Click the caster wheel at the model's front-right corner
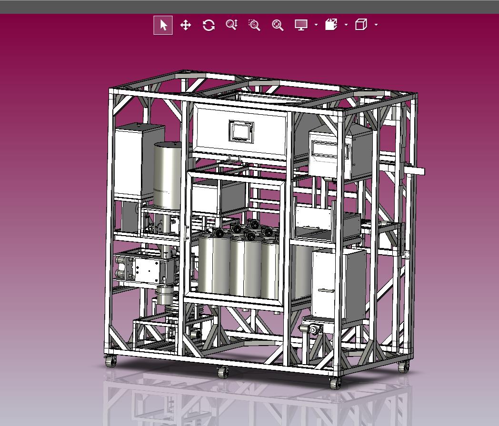The image size is (499, 426). [335, 383]
